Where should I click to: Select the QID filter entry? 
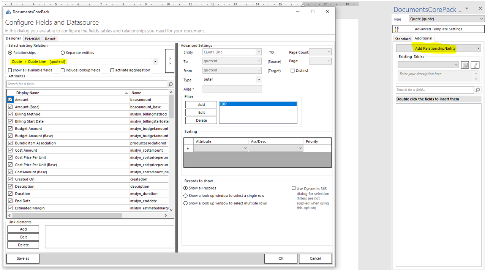[x=258, y=104]
